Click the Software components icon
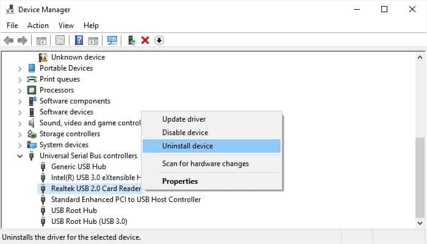 [32, 101]
